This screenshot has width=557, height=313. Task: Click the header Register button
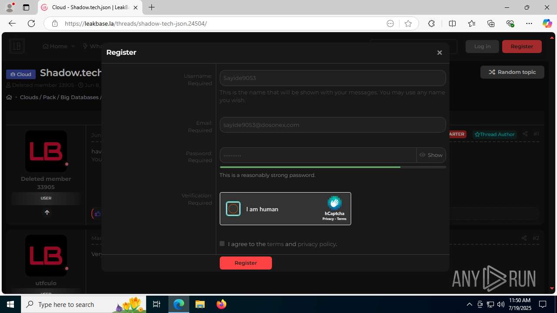click(522, 47)
